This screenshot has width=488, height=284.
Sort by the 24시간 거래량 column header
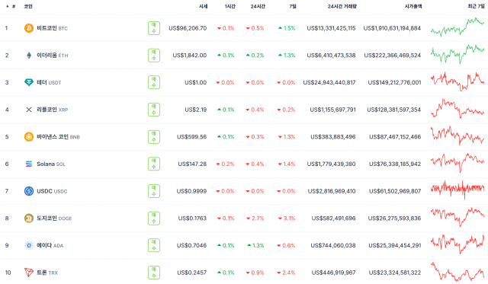tap(342, 6)
